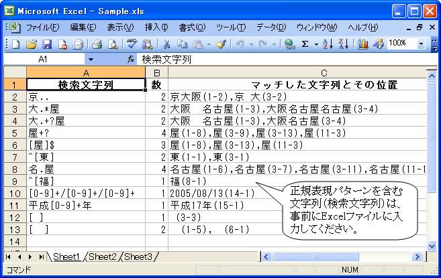Save the workbook with the floppy disk icon

(46, 44)
